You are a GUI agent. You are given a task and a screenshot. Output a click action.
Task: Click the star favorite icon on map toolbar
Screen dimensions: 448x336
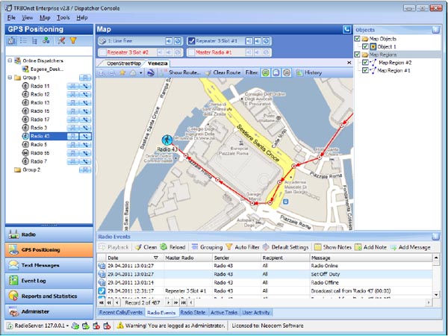tap(122, 73)
